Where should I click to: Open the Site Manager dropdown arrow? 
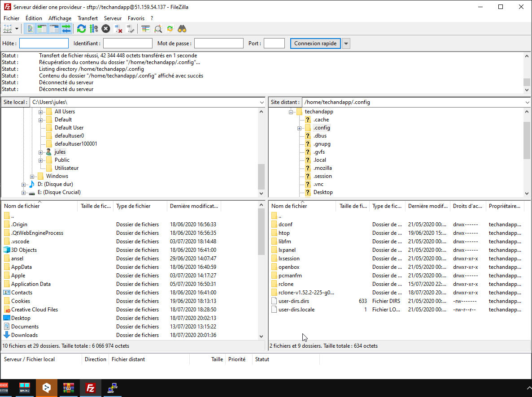pos(17,29)
